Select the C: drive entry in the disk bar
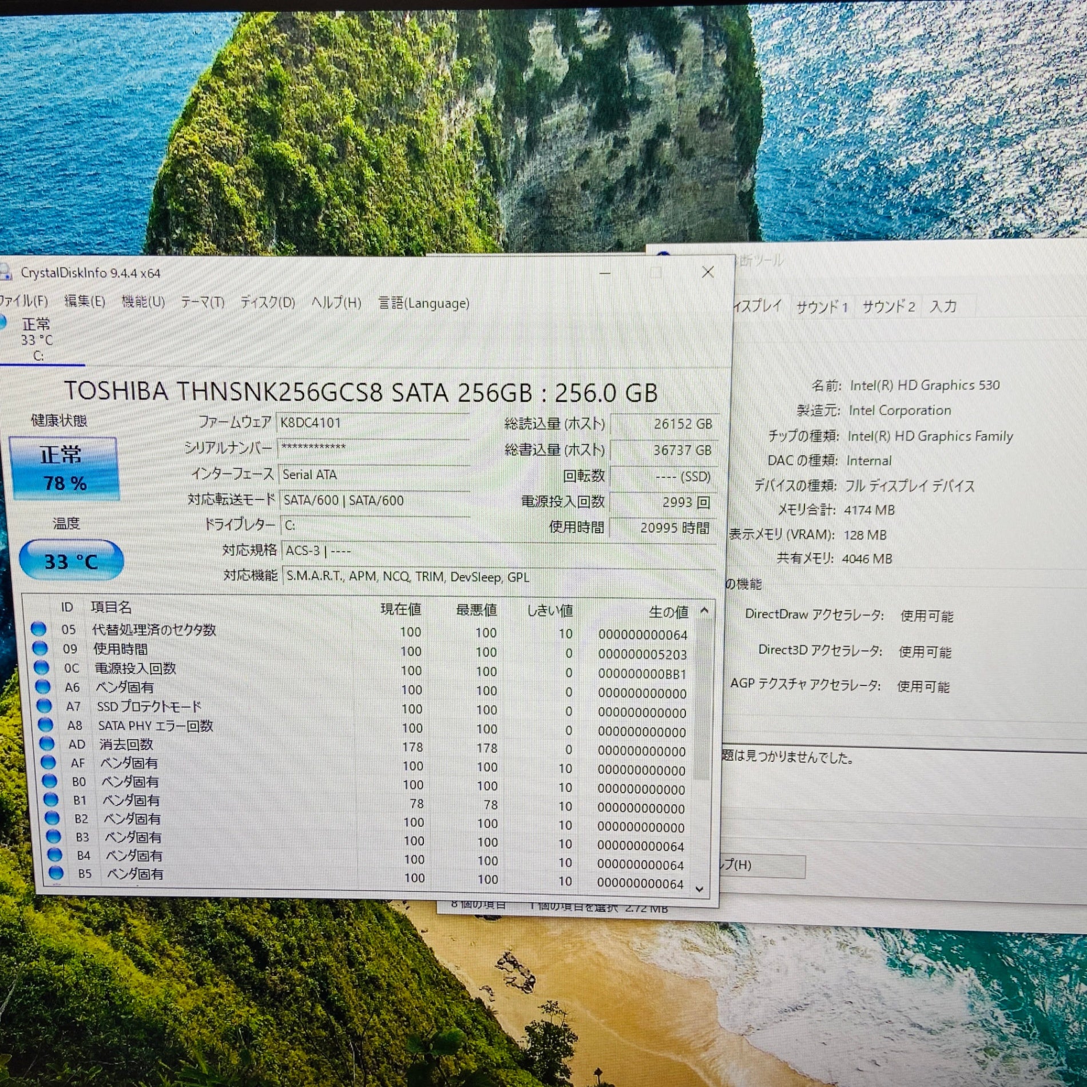 pos(38,340)
